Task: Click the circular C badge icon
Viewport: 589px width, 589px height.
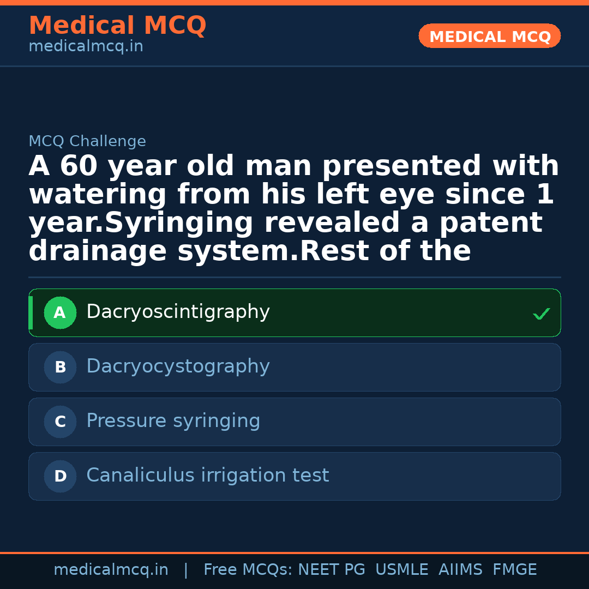Action: point(60,422)
